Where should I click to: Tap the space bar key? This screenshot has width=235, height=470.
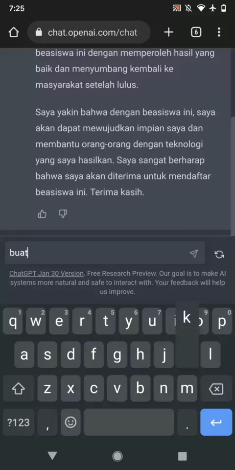(x=129, y=423)
